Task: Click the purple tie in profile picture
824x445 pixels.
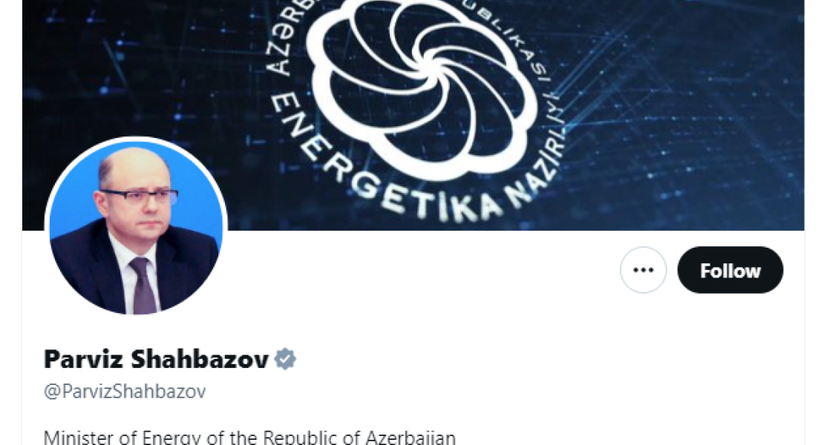Action: (143, 286)
